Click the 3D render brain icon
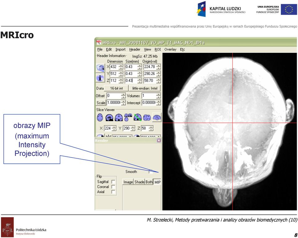The image size is (298, 238). (x=156, y=118)
